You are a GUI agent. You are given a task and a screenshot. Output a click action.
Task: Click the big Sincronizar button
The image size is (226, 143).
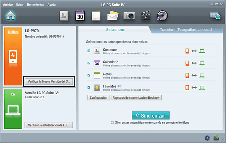tap(151, 115)
